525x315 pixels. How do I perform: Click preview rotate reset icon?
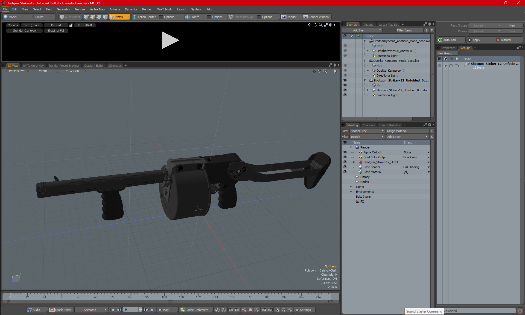pos(315,25)
